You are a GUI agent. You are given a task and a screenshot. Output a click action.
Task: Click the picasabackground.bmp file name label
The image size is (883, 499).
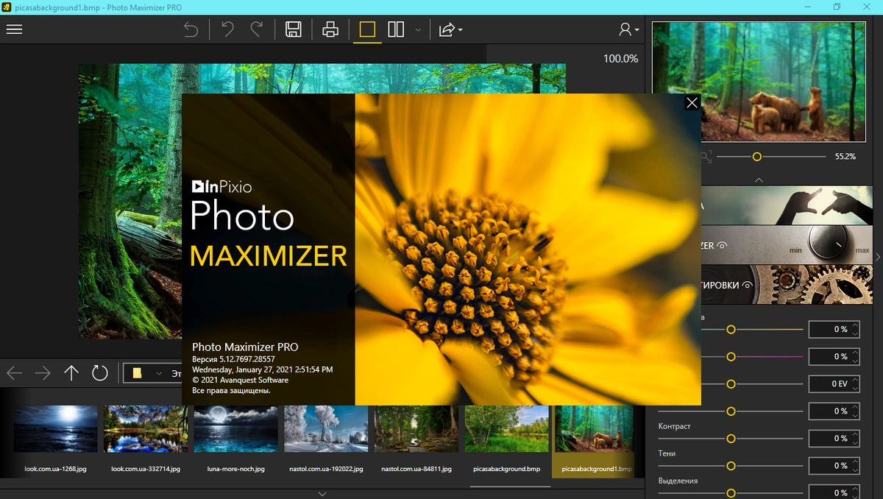(x=507, y=469)
